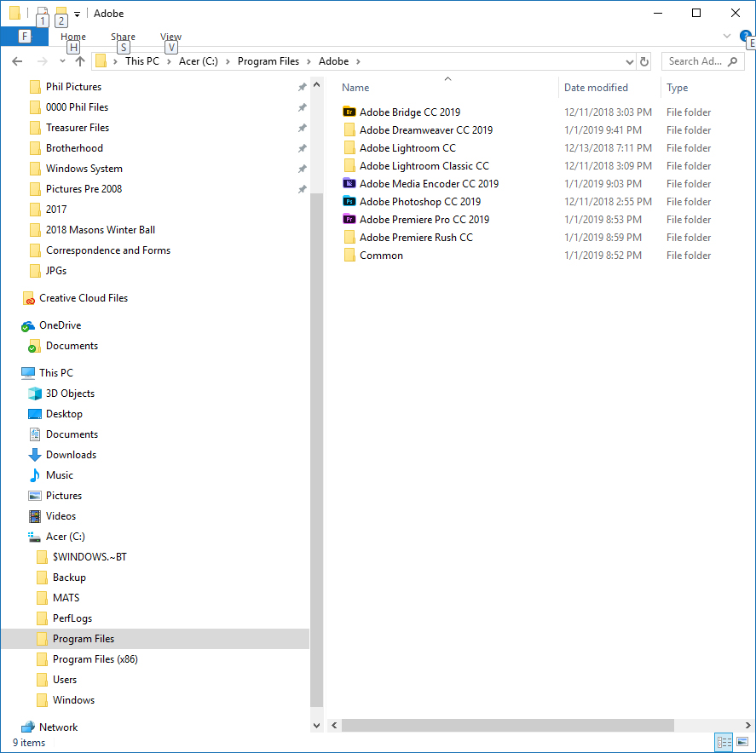Open the Home ribbon tab
Image resolution: width=756 pixels, height=753 pixels.
click(73, 37)
